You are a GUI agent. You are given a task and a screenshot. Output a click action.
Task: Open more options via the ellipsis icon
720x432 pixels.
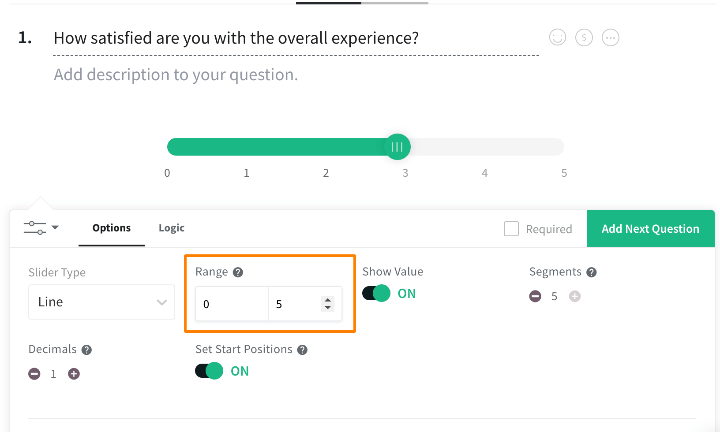click(x=610, y=37)
